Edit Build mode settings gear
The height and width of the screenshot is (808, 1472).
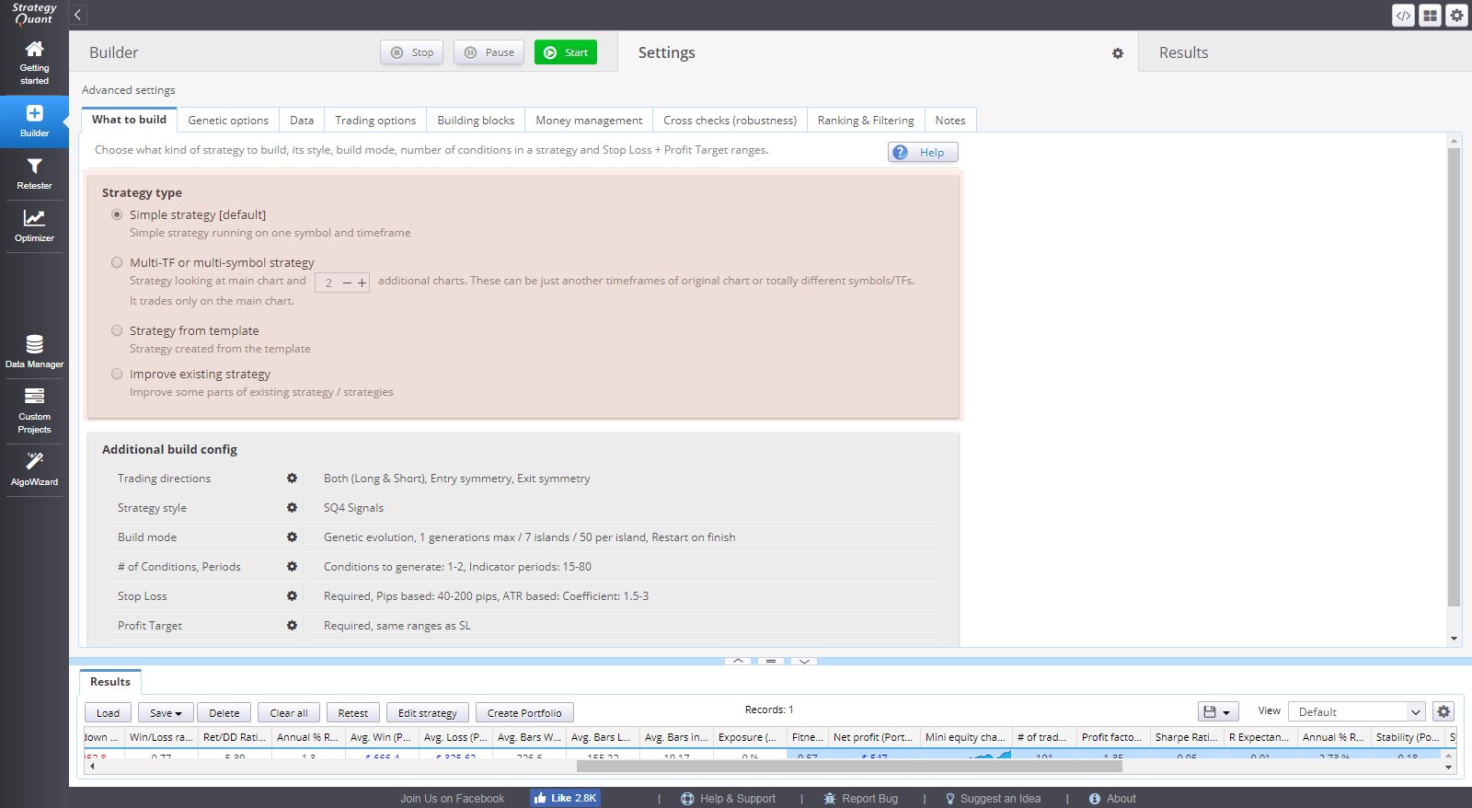(292, 537)
